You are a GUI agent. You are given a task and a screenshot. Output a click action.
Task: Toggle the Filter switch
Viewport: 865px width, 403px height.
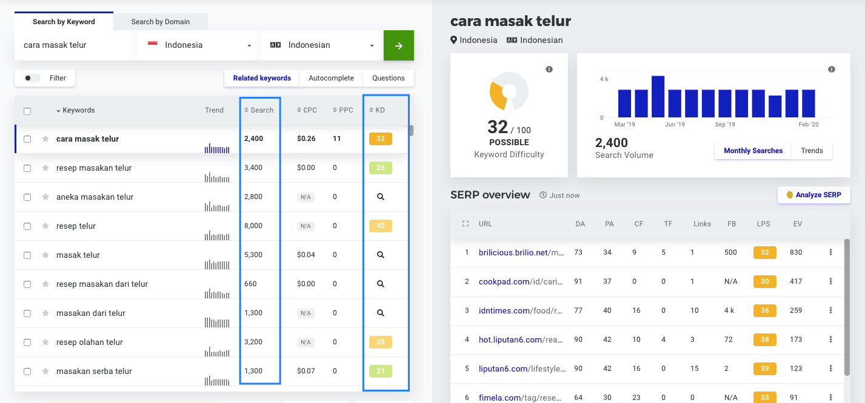[x=32, y=78]
